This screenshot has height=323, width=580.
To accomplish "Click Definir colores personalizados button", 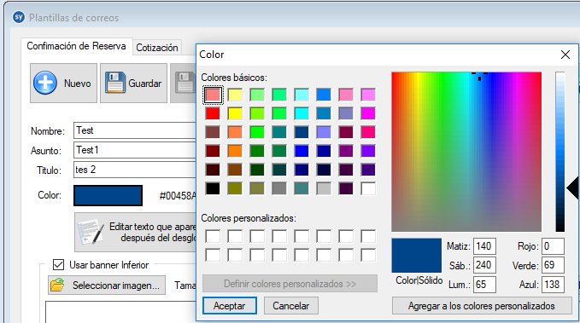I will (290, 284).
